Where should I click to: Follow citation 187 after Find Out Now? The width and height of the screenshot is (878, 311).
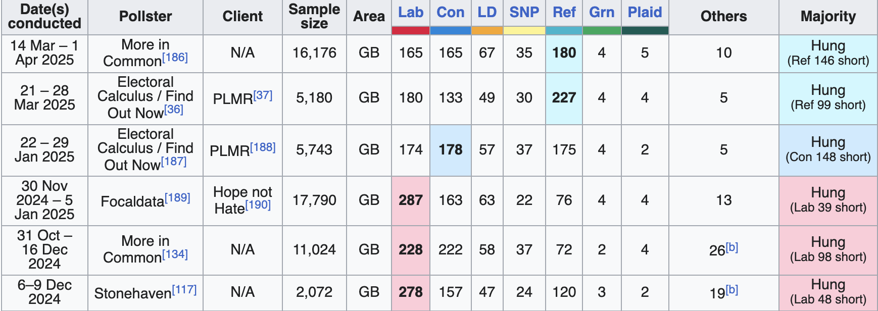[174, 162]
